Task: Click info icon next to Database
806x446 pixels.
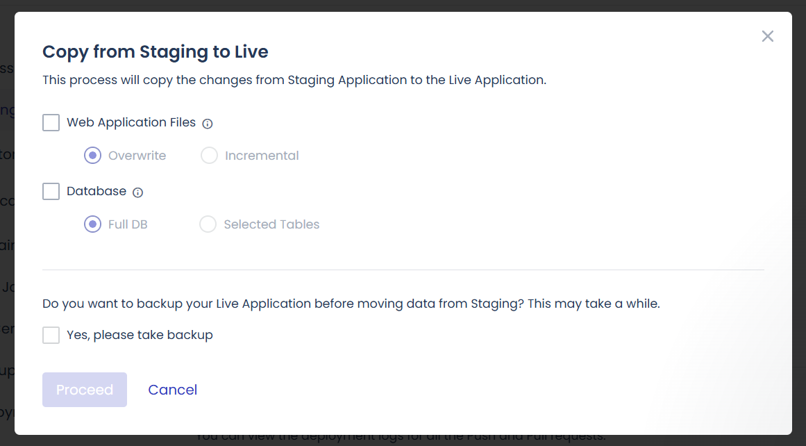Action: [x=137, y=192]
